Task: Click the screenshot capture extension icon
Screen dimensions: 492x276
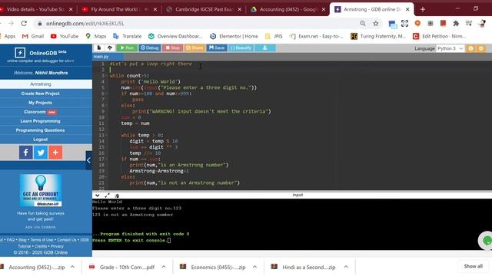Action: [405, 23]
